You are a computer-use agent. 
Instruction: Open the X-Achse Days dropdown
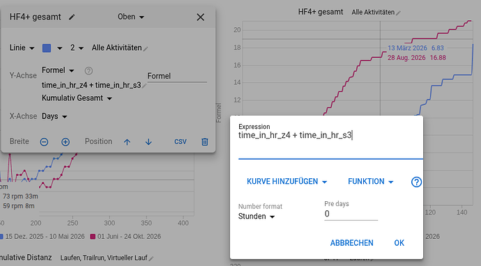pos(54,116)
